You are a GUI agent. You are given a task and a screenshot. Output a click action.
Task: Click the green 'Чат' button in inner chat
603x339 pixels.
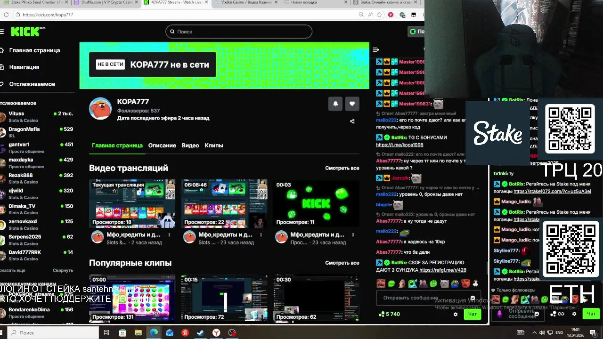pyautogui.click(x=473, y=314)
